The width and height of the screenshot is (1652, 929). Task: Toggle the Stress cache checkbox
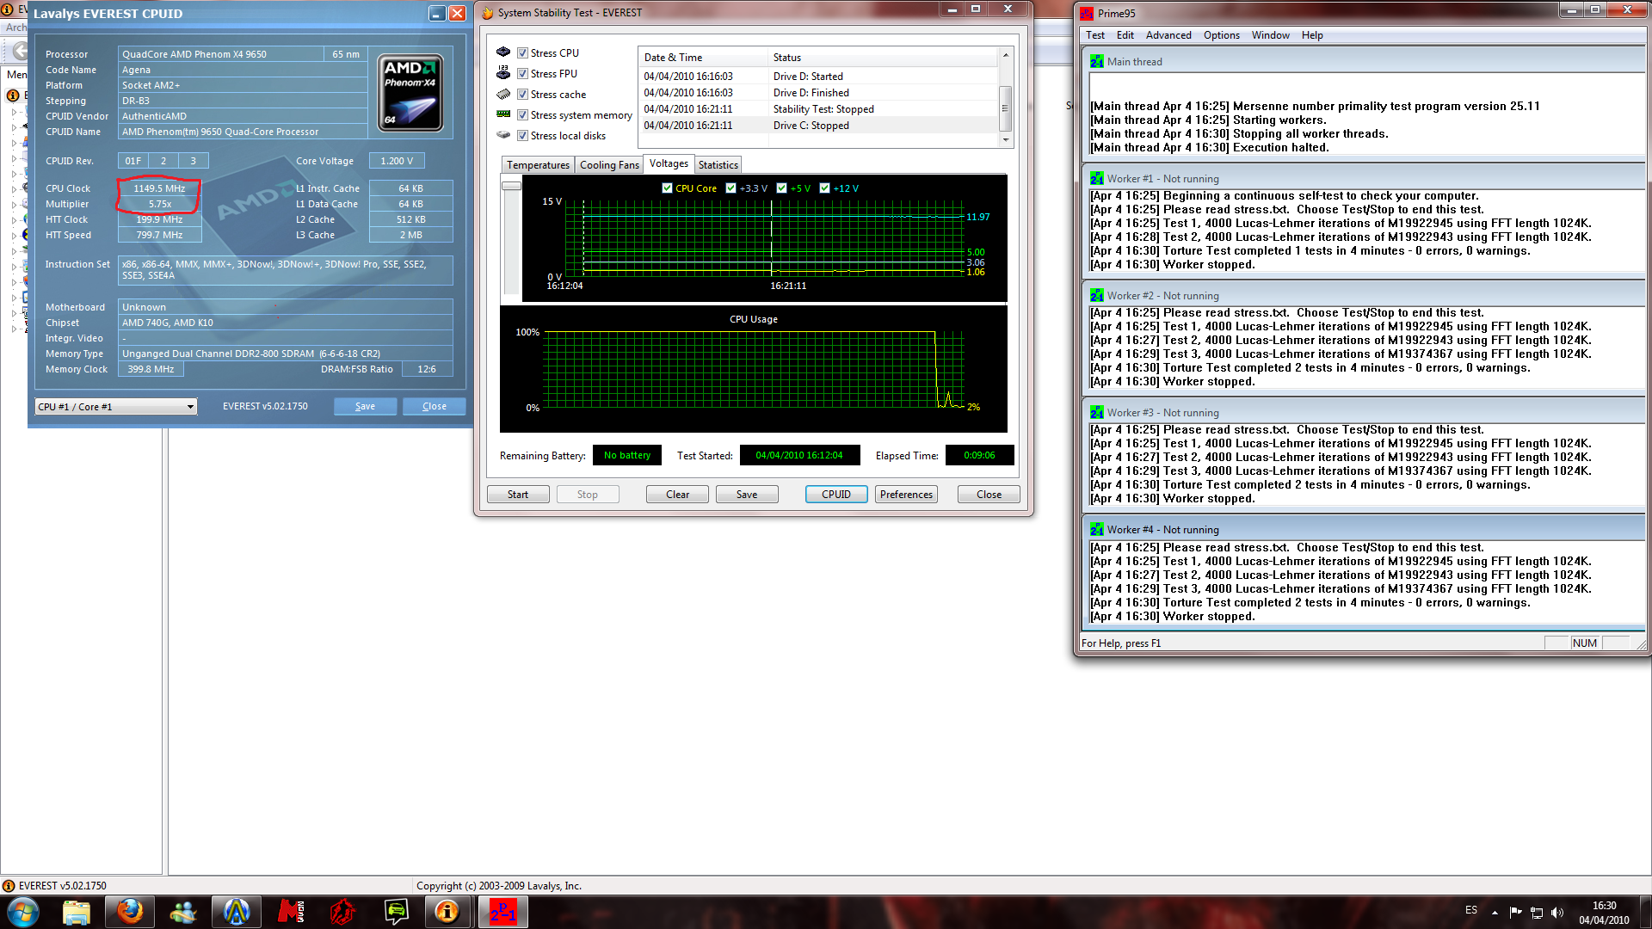[x=522, y=95]
